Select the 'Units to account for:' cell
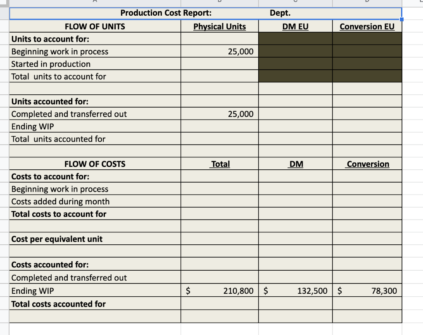 pos(95,39)
